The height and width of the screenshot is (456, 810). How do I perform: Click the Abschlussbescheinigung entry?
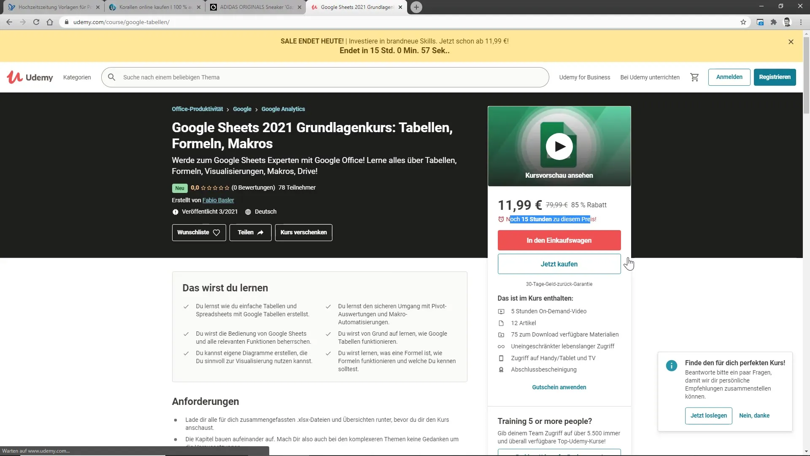(x=543, y=370)
